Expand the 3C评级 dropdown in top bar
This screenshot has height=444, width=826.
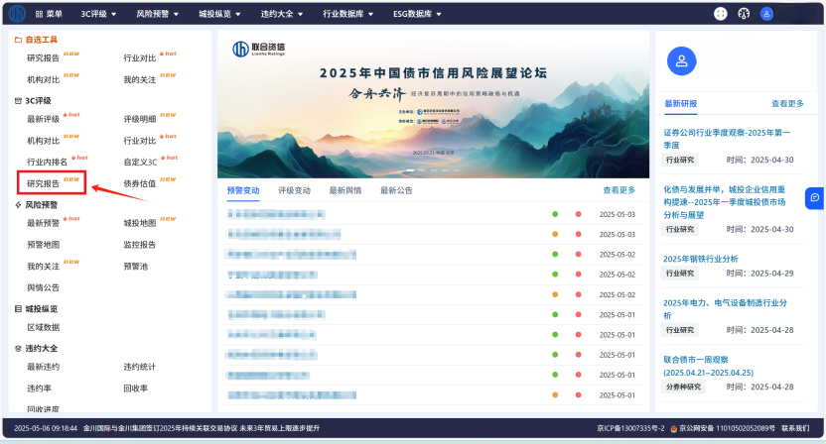pyautogui.click(x=98, y=14)
